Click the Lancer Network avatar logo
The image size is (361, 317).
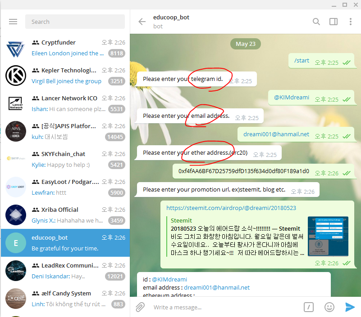[x=16, y=103]
